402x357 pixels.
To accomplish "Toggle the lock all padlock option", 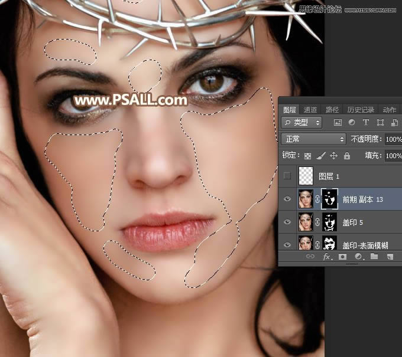I will pos(347,156).
